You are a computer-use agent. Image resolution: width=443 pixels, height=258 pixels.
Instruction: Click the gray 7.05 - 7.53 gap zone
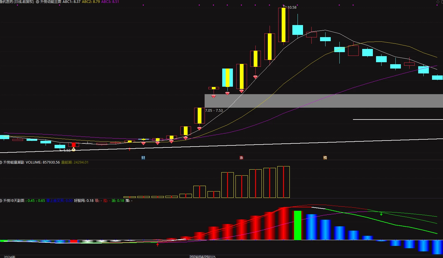[324, 101]
